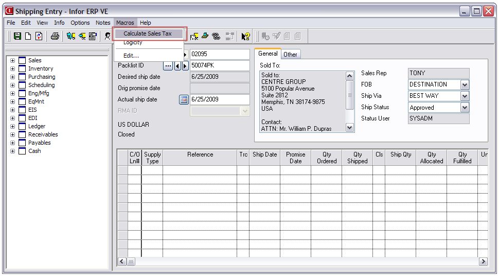Switch to the General tab
The image size is (499, 276).
(x=268, y=54)
